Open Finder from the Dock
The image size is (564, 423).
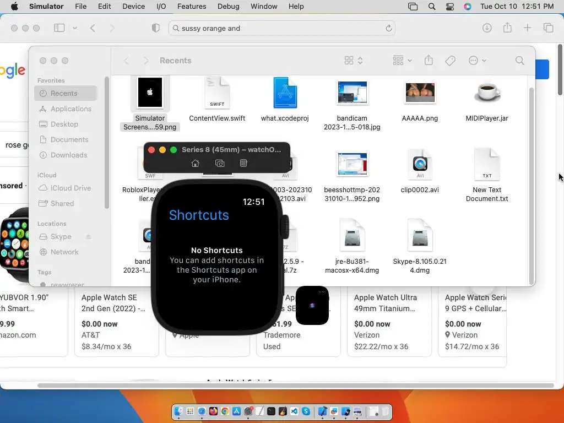[179, 411]
